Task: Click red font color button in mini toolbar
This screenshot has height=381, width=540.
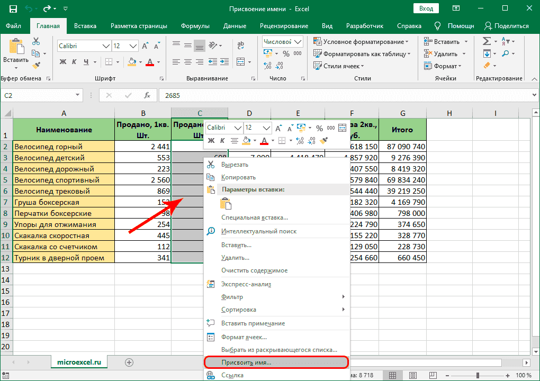Action: [264, 140]
